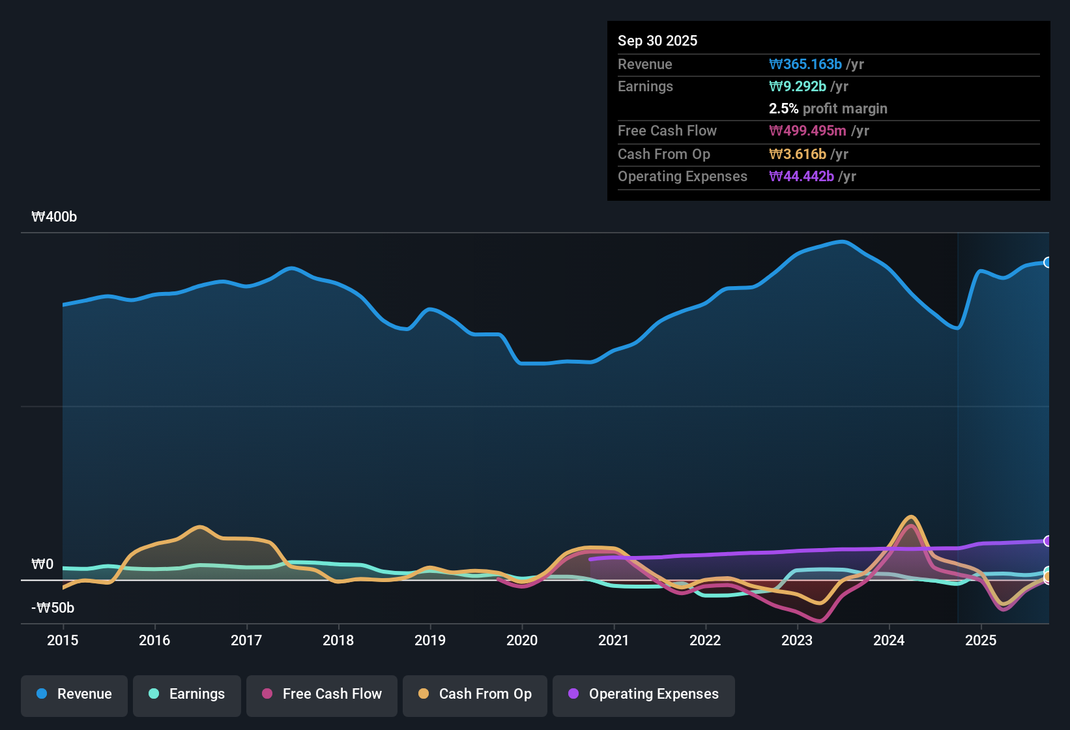Click the teal Earnings dot icon

point(154,694)
